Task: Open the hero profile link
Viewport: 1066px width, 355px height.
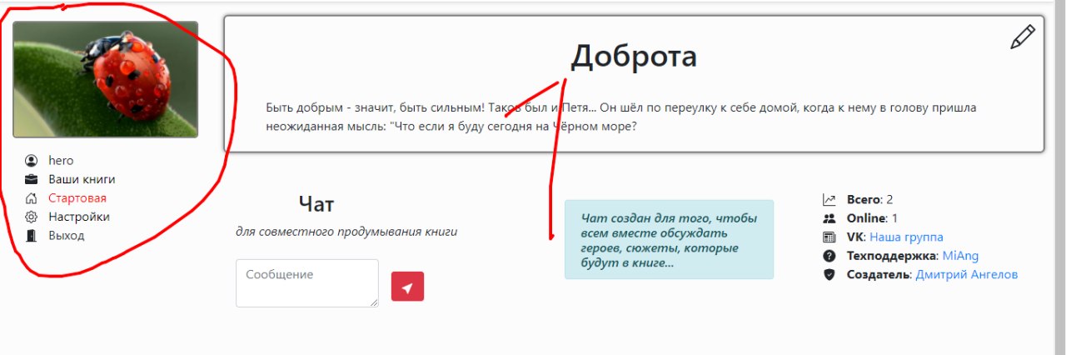Action: (x=61, y=161)
